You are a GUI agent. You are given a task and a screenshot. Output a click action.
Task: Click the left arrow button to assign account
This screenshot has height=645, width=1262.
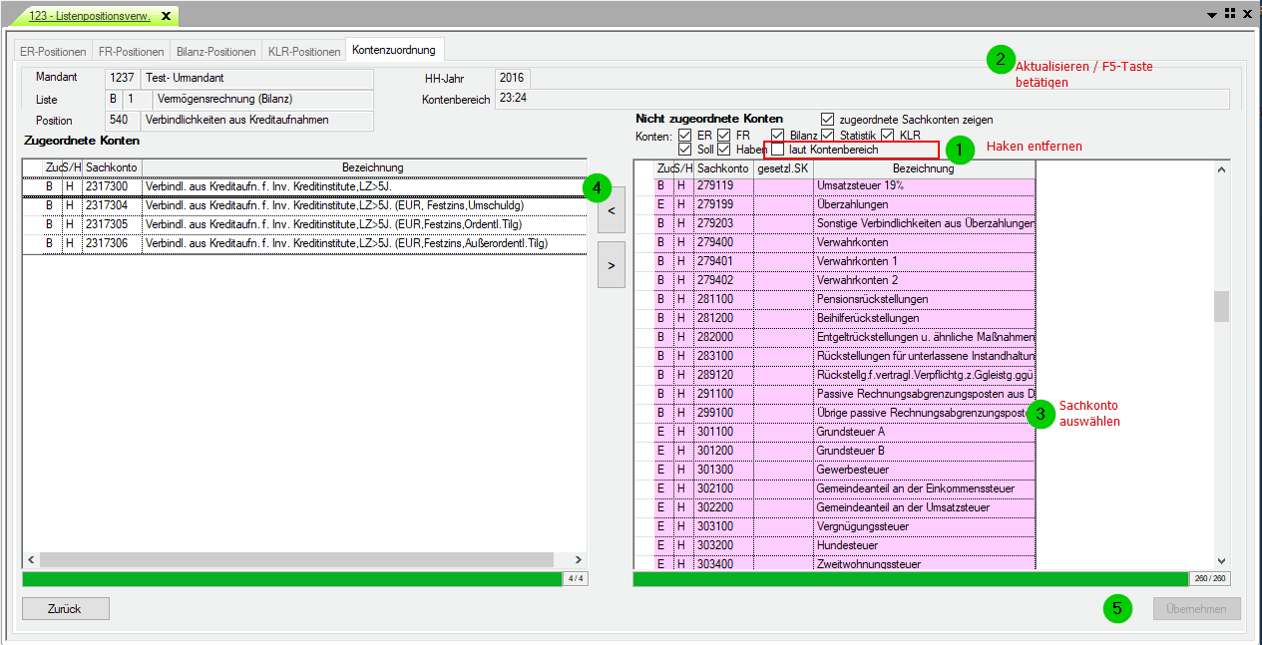pos(612,211)
